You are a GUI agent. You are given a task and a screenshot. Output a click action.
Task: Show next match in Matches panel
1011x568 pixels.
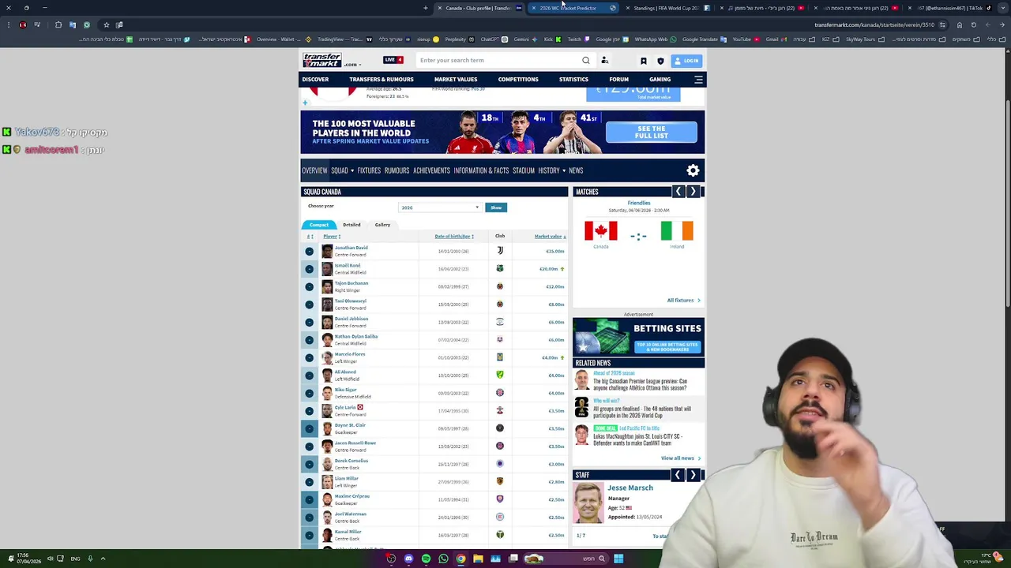pyautogui.click(x=693, y=192)
